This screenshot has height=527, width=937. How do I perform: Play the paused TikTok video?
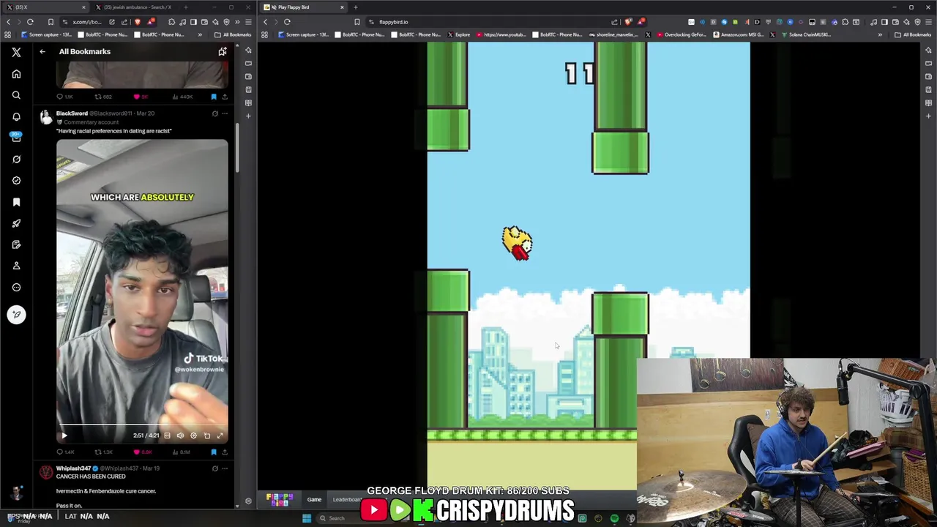click(x=64, y=436)
